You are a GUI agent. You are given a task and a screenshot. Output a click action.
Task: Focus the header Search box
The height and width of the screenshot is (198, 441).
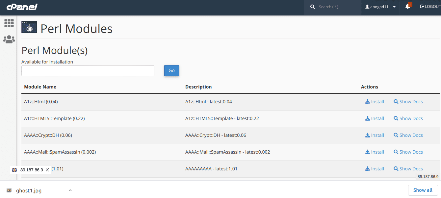pyautogui.click(x=337, y=7)
